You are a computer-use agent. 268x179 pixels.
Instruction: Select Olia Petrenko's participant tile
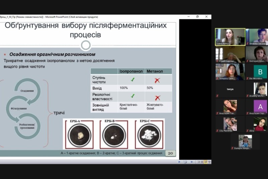(x=230, y=124)
